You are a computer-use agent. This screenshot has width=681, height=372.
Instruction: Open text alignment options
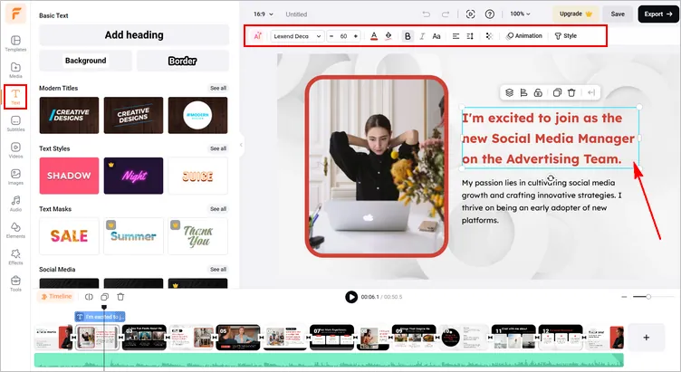point(456,36)
